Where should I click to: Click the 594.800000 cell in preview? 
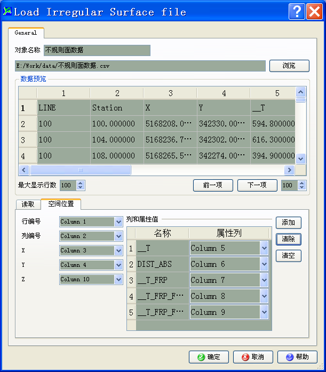[273, 124]
